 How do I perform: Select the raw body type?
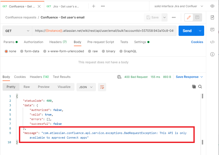tap(90, 51)
